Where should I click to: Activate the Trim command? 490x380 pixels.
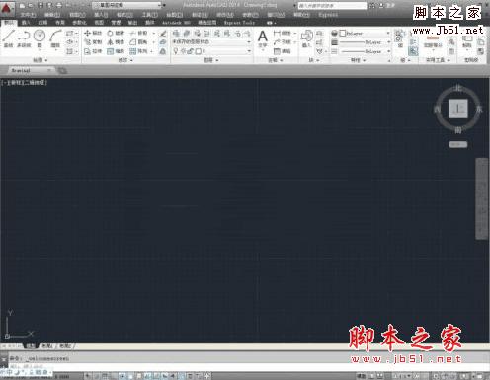(138, 33)
